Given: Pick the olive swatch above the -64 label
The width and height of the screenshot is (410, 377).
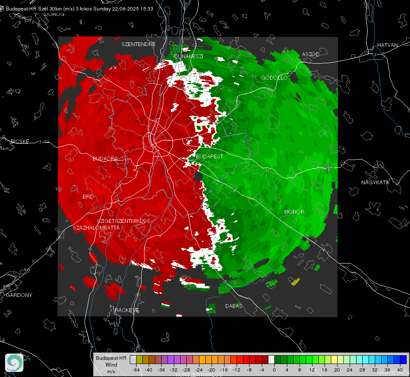Looking at the screenshot, I should [x=139, y=359].
